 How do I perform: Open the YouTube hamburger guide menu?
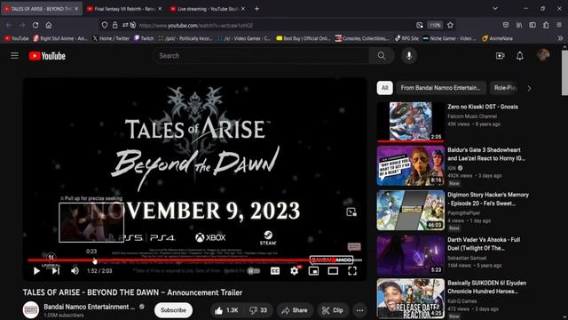point(14,55)
